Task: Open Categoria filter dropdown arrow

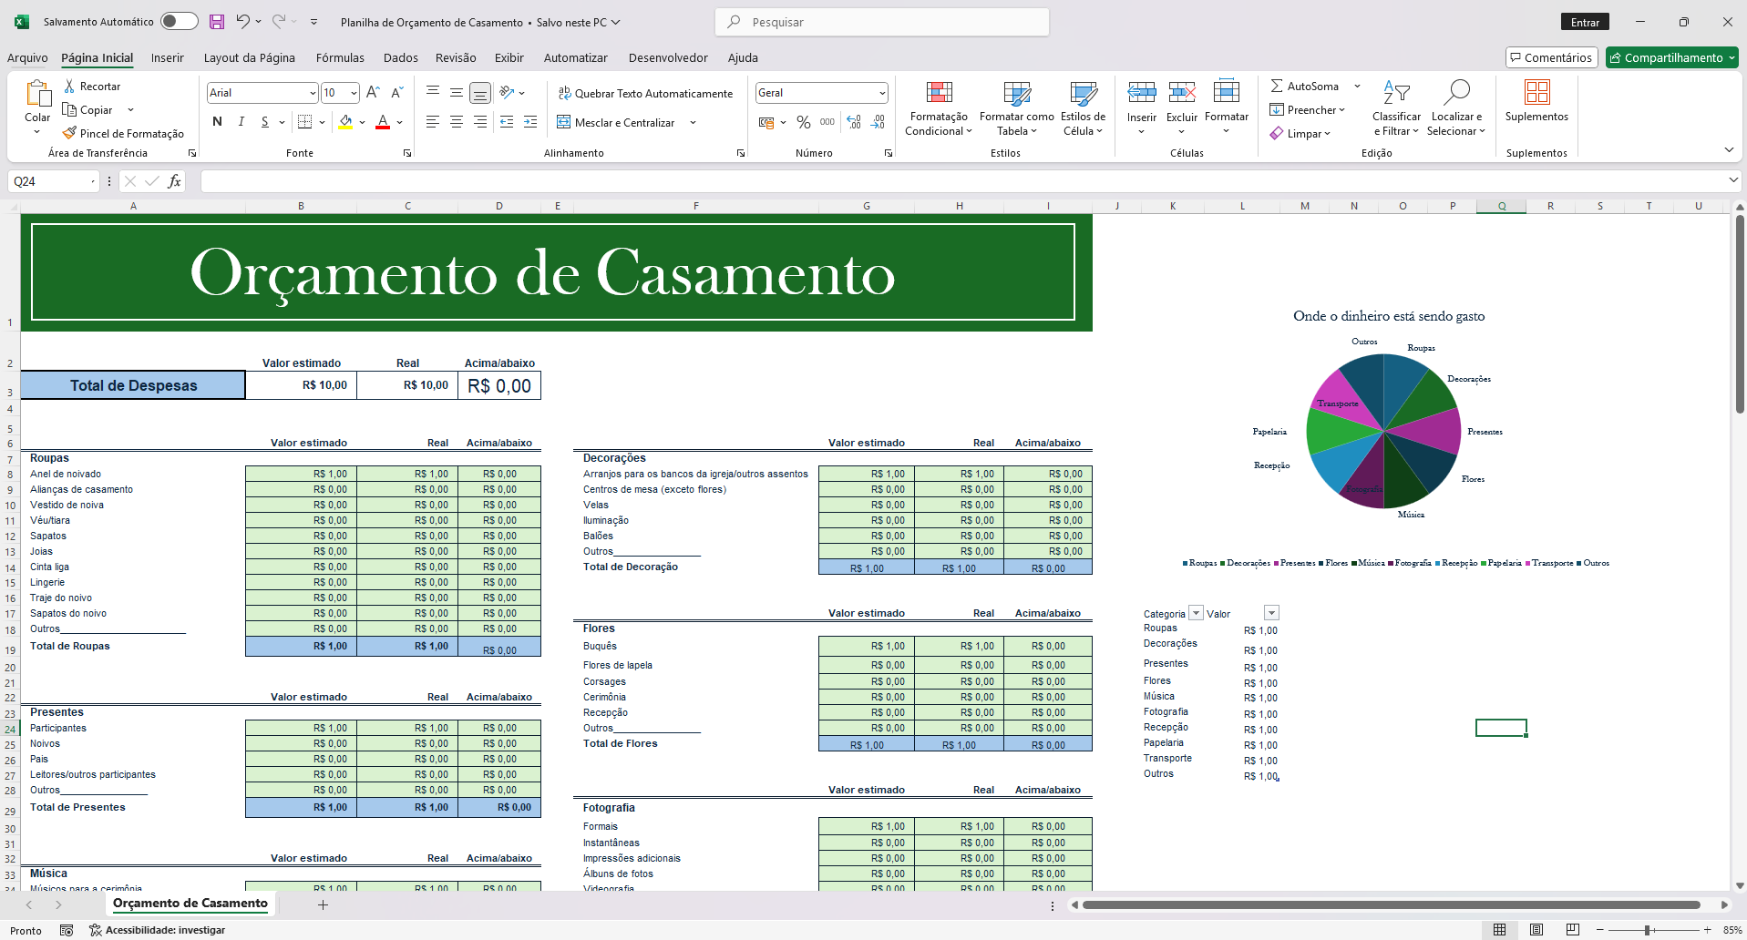Action: click(1197, 613)
